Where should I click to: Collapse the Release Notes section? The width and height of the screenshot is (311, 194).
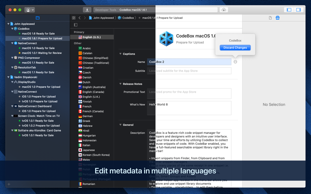click(121, 84)
